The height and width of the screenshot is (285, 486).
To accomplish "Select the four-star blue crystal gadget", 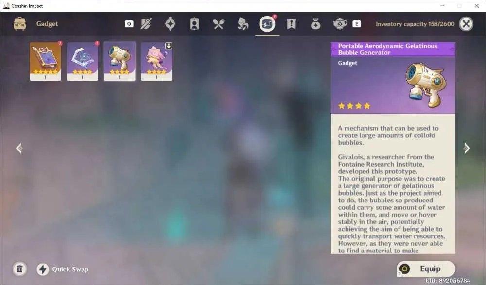I will point(83,61).
